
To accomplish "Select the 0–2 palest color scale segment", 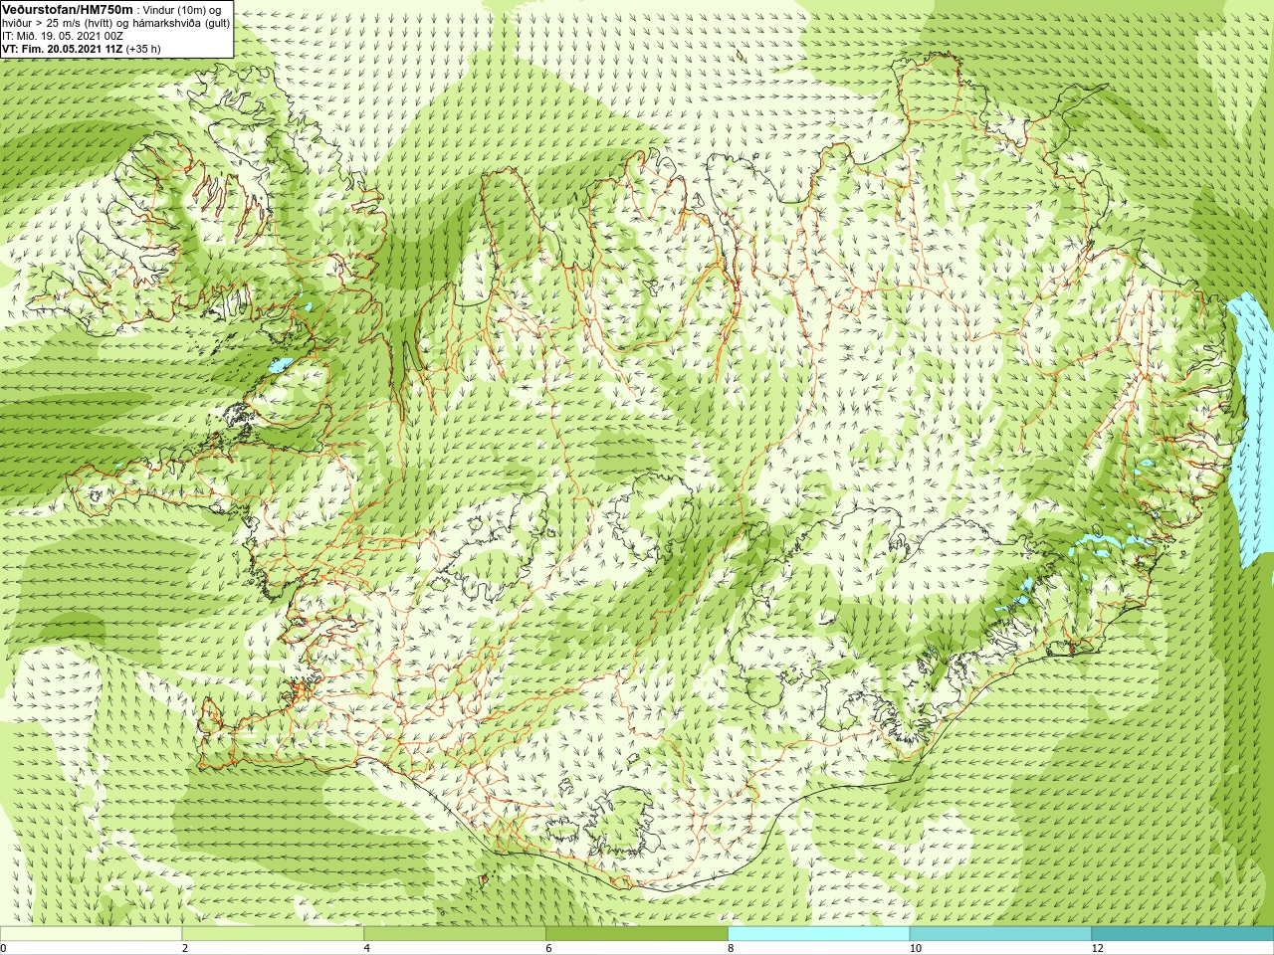I will tap(91, 934).
